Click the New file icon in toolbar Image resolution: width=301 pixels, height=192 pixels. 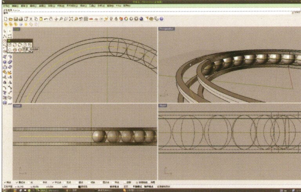(5, 19)
